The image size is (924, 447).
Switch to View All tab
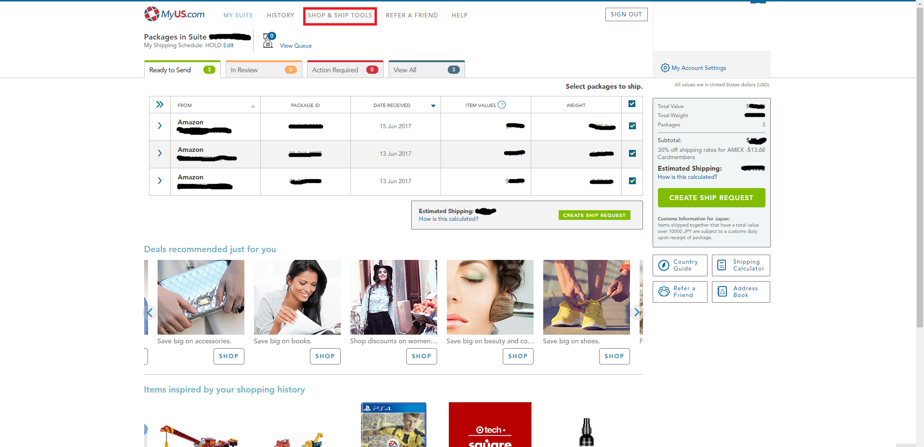point(427,69)
